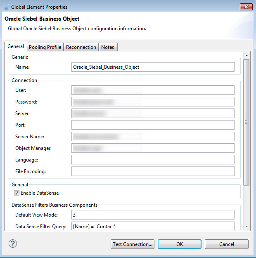The image size is (256, 258).
Task: Select the Notes tab
Action: [x=107, y=47]
